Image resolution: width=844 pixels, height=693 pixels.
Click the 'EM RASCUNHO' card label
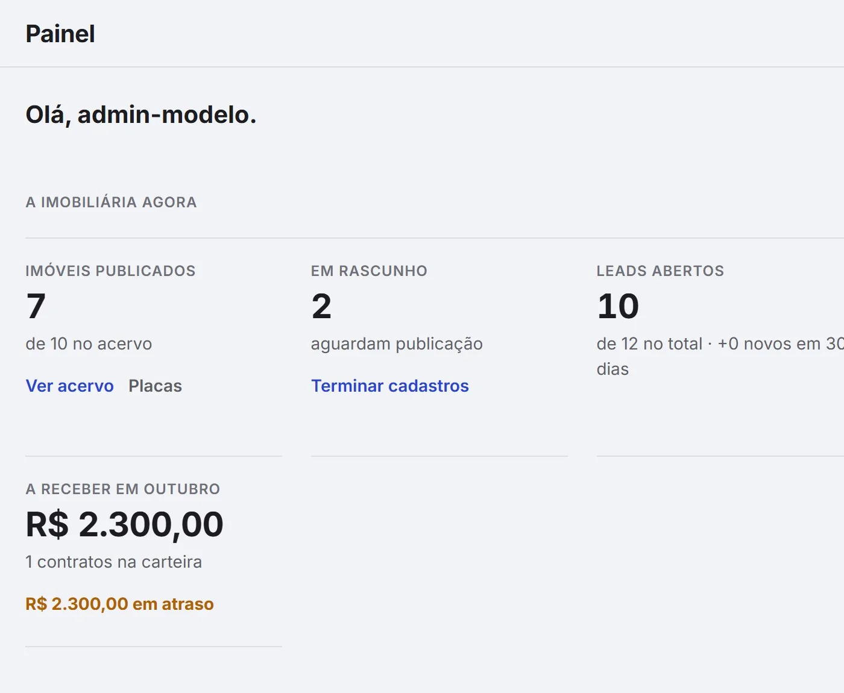click(369, 271)
